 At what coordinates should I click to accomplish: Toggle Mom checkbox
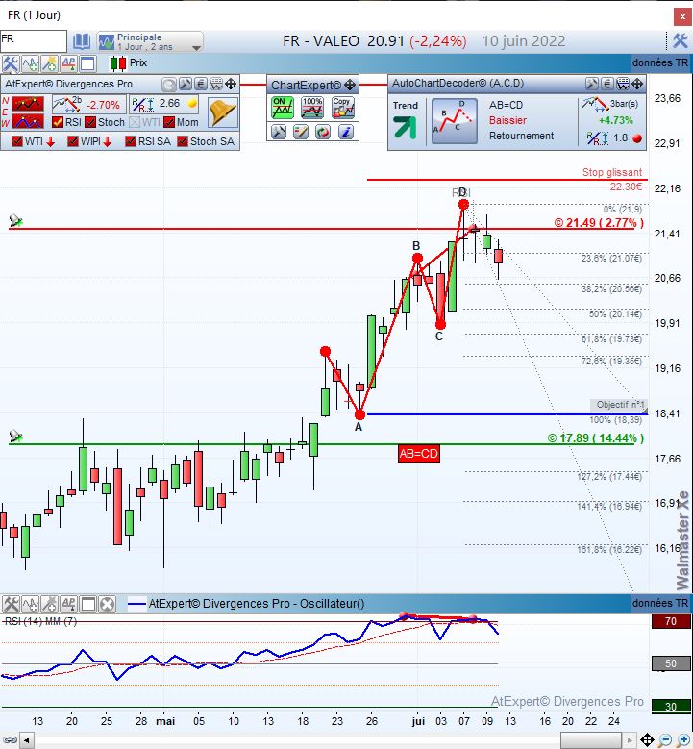click(169, 122)
